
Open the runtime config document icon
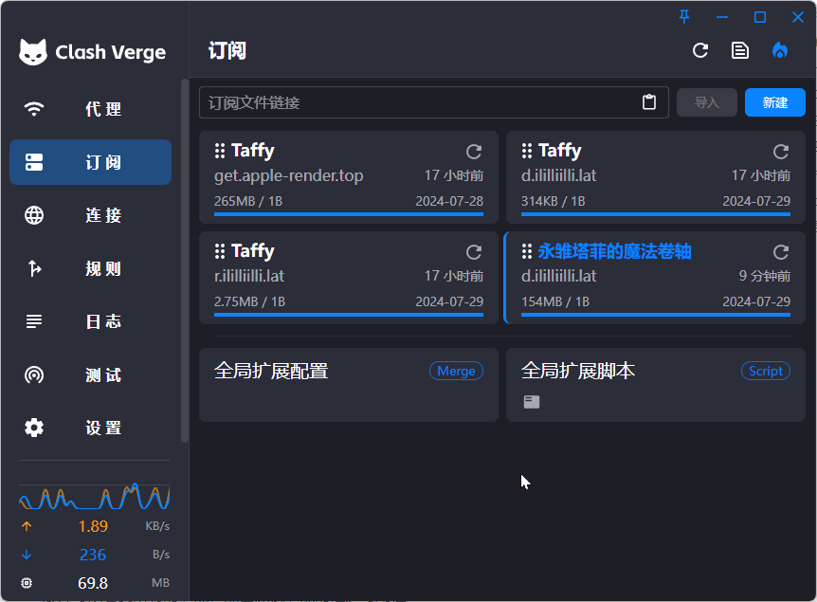pyautogui.click(x=740, y=51)
